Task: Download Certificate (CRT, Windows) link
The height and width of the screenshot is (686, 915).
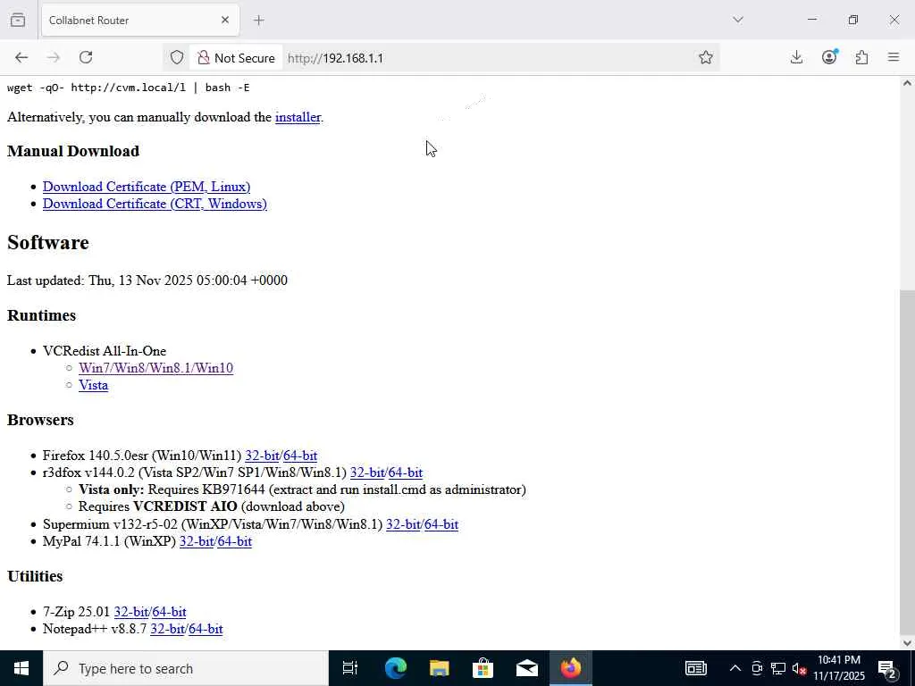Action: 155,204
